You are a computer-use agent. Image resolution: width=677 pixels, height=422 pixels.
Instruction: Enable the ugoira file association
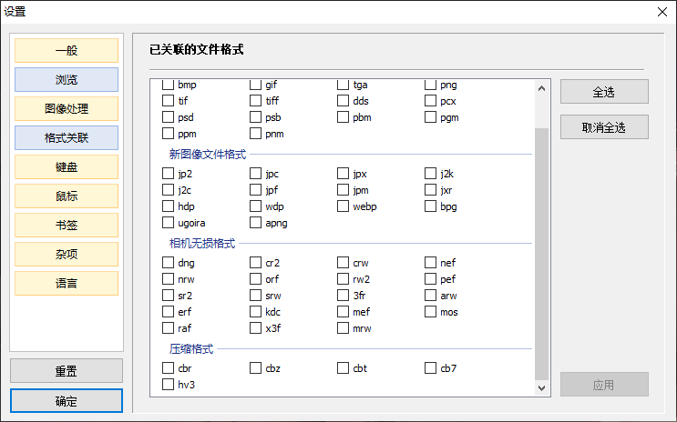click(x=168, y=223)
